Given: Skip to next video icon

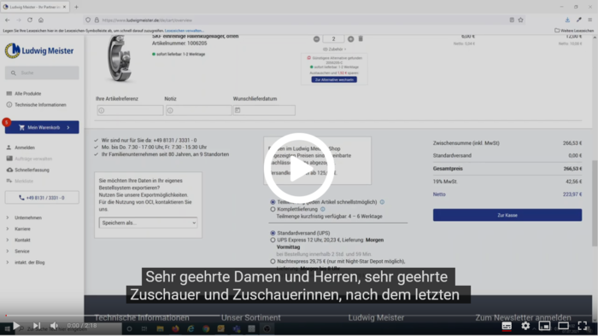Looking at the screenshot, I should click(37, 326).
